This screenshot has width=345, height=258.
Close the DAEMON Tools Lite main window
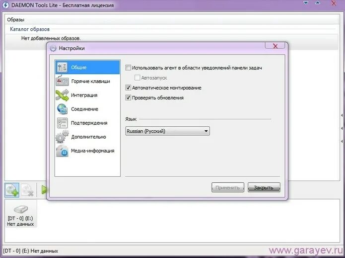point(334,3)
